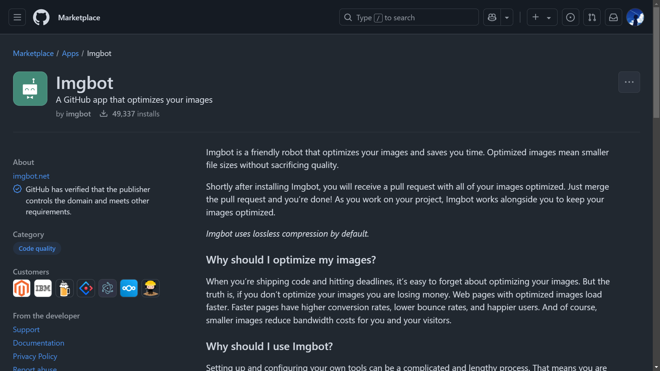Open the Privacy Policy link
Viewport: 660px width, 371px height.
35,356
